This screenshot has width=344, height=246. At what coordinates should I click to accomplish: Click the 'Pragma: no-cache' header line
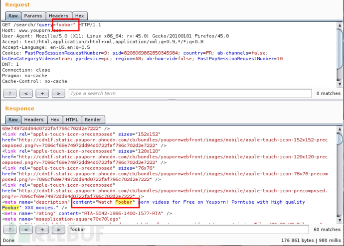[24, 76]
